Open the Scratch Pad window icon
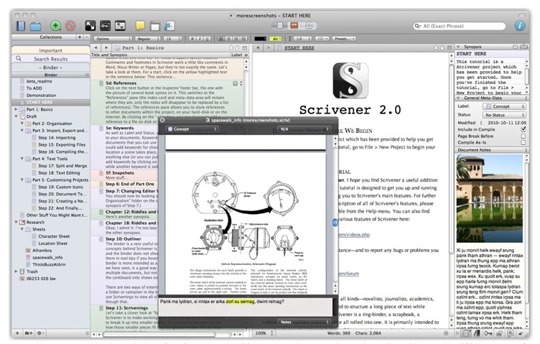 [x=155, y=26]
